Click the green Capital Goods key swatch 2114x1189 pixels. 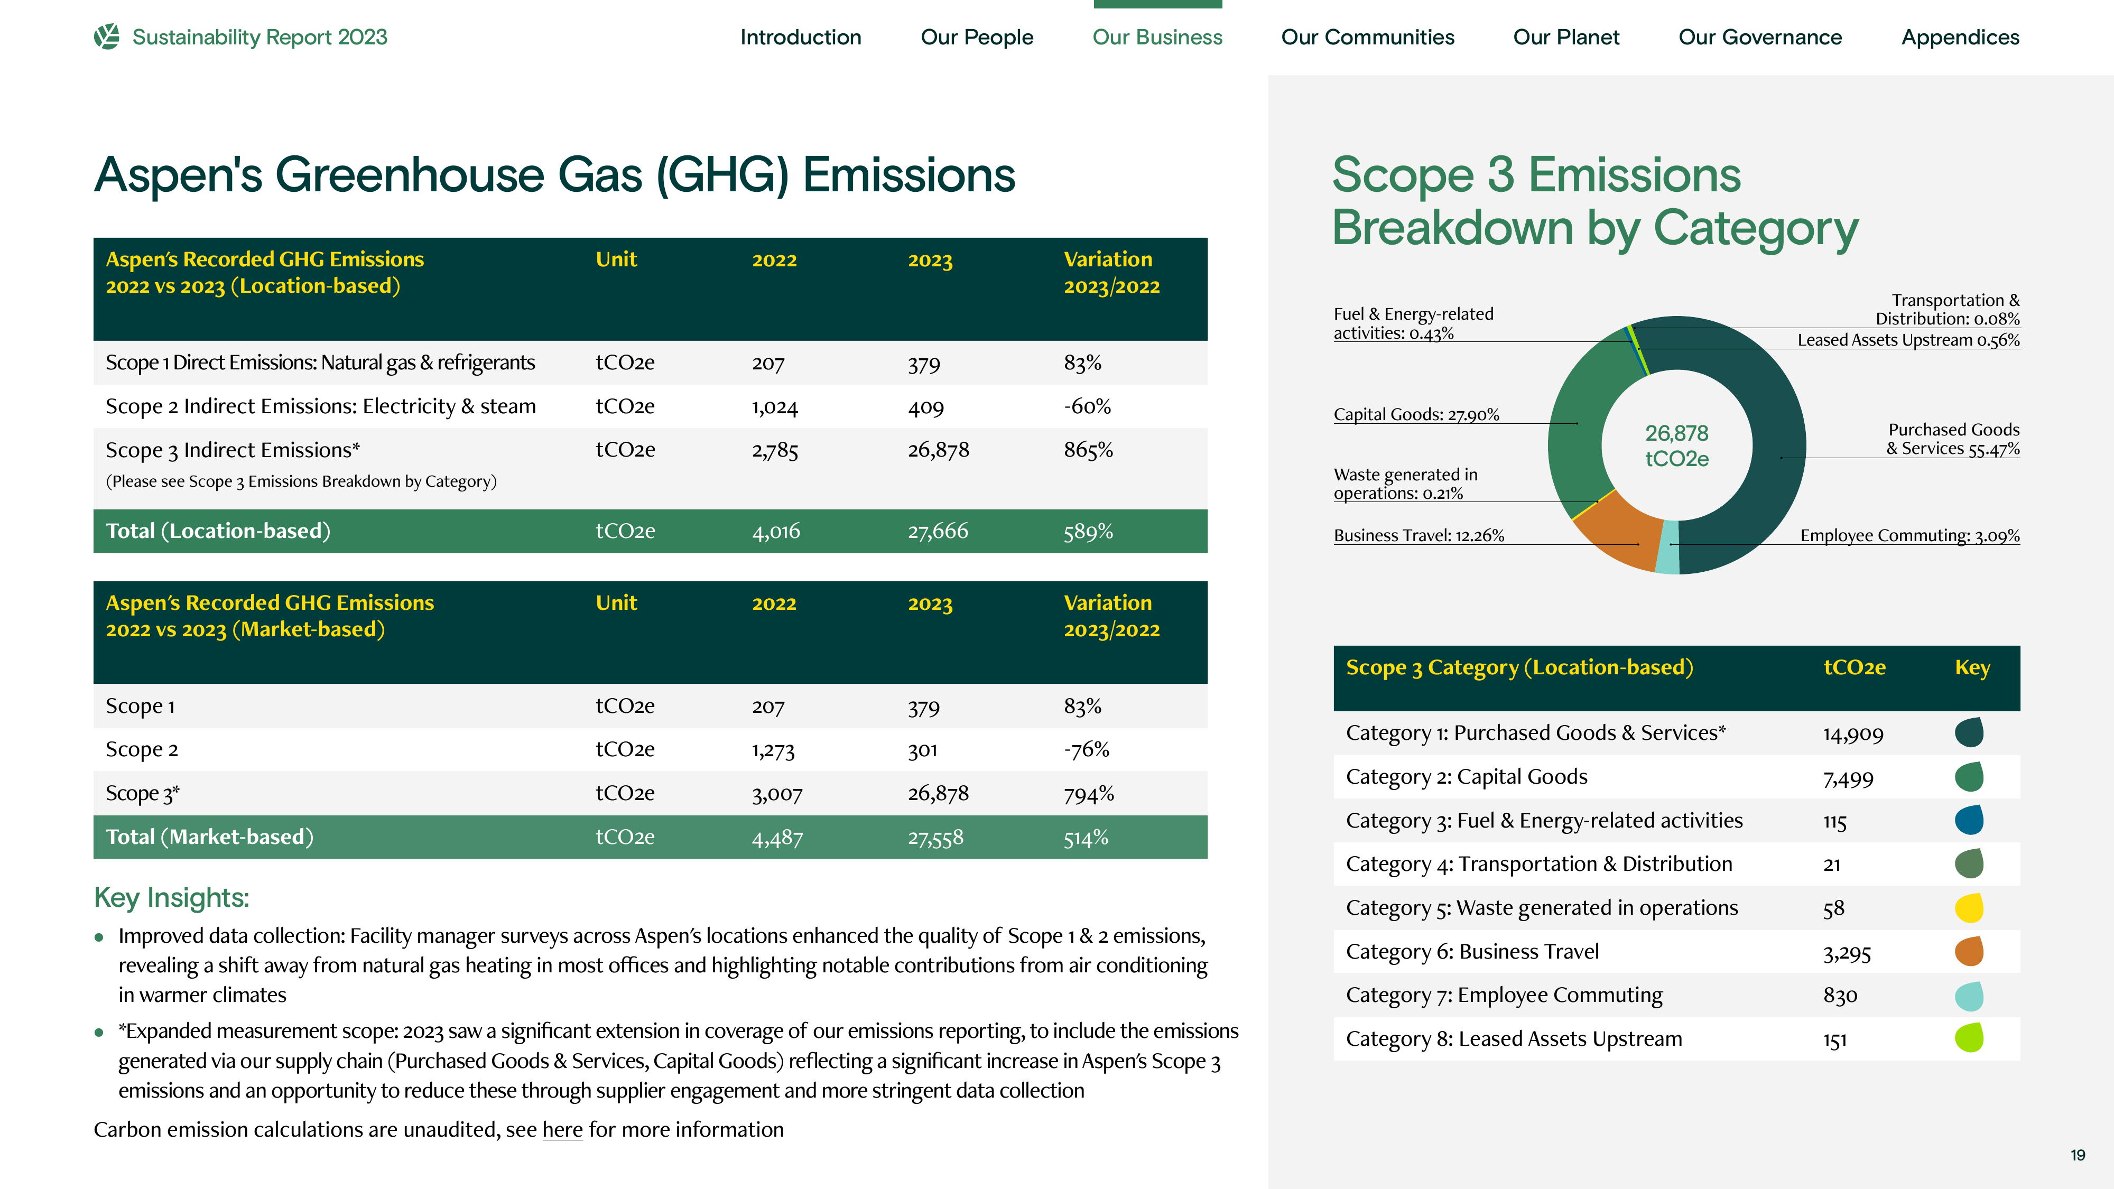pos(1969,776)
